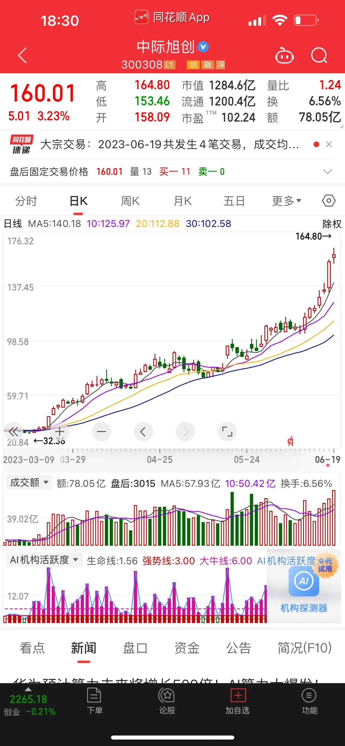Open the 机构探测器 AI icon
Viewport: 345px width, 746px height.
coord(303,581)
